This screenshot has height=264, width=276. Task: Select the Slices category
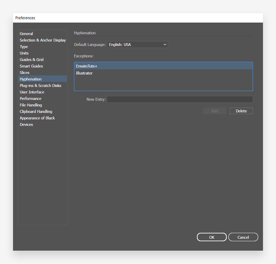click(x=24, y=72)
